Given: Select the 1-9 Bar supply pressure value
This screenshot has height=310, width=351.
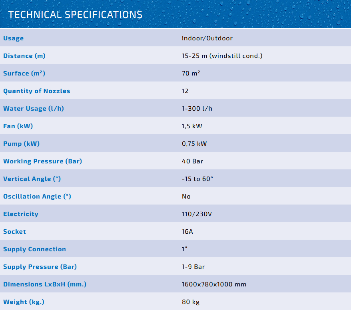Looking at the screenshot, I should (x=193, y=267).
